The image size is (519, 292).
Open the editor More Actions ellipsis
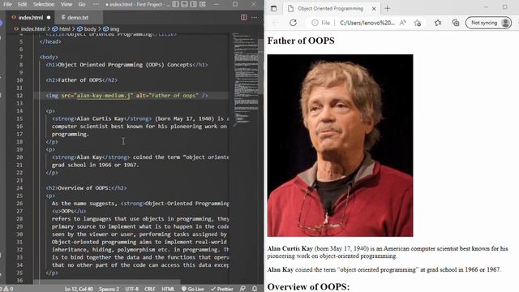254,17
